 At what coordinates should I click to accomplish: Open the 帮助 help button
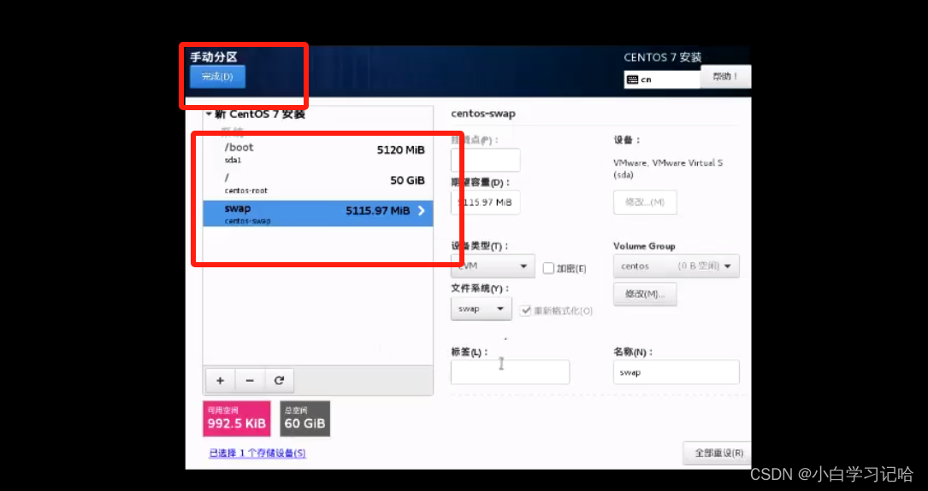pyautogui.click(x=725, y=77)
